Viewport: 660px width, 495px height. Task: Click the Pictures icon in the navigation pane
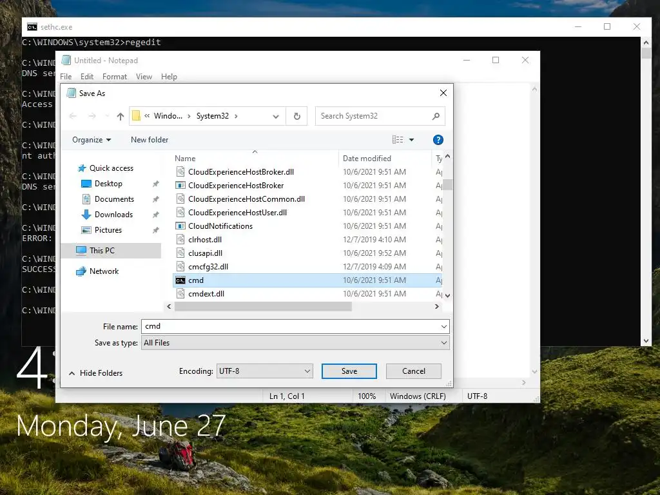click(86, 230)
